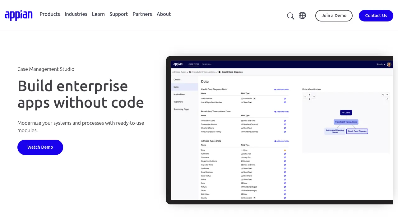Click Add data fields for Fraudulent Transactions Data
Viewport: 398px width, 224px height.
coord(281,112)
